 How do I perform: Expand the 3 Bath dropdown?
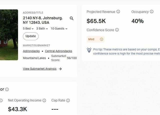(x=42, y=28)
